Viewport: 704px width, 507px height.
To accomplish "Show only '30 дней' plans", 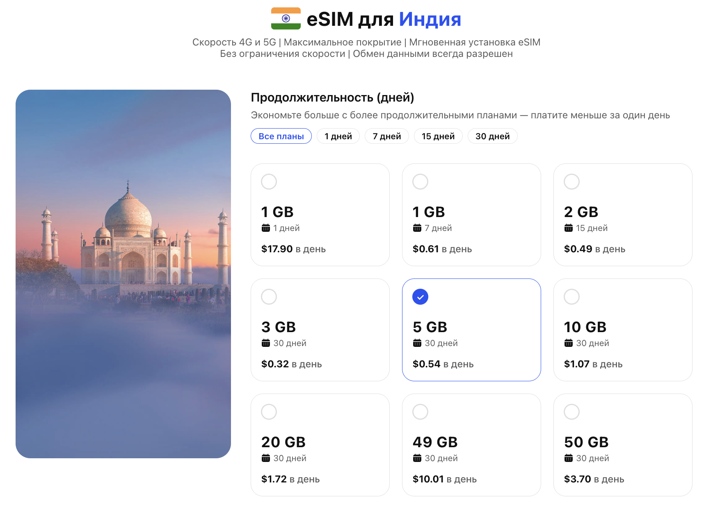I will (x=492, y=136).
